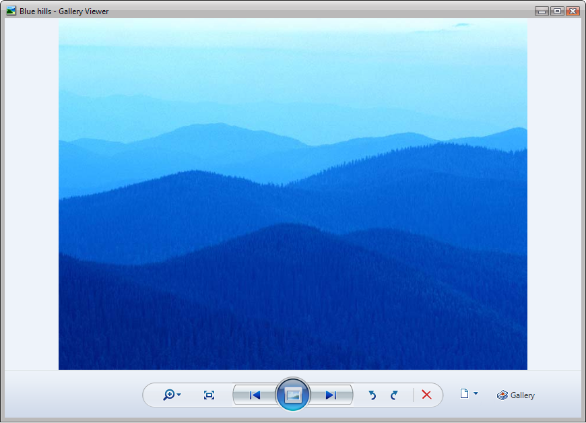This screenshot has height=423, width=586.
Task: Click on the Blue hills photo
Action: [x=293, y=194]
